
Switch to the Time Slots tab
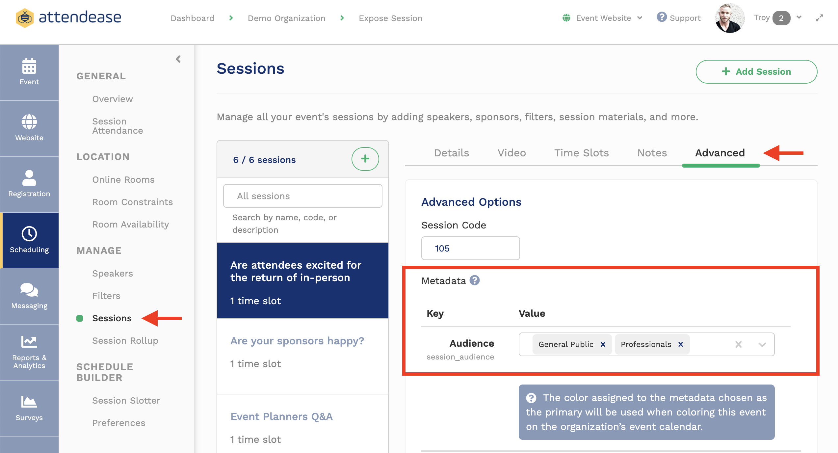point(581,153)
